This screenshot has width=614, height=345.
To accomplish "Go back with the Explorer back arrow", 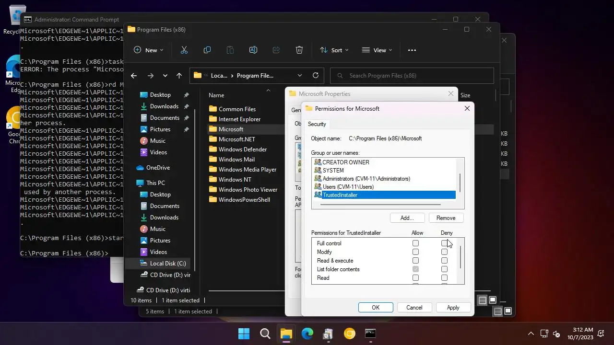I will point(134,75).
